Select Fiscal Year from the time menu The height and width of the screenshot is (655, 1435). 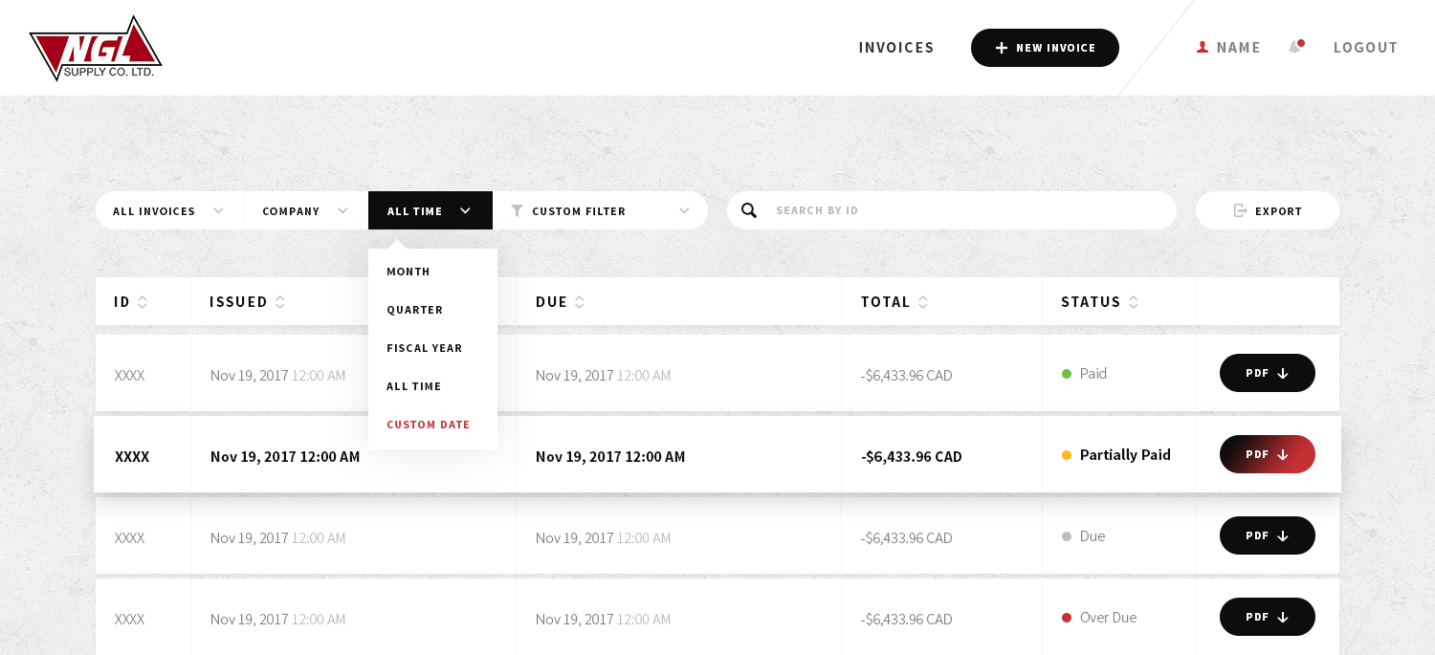pyautogui.click(x=424, y=348)
